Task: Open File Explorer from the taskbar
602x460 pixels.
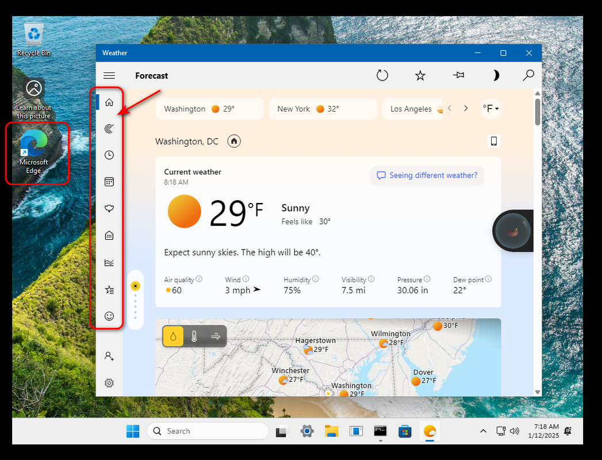Action: coord(331,431)
